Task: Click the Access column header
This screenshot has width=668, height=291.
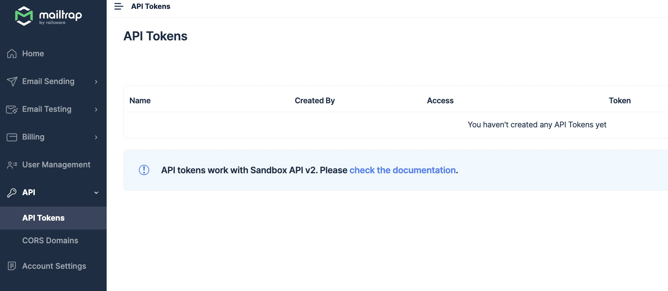Action: [x=440, y=101]
